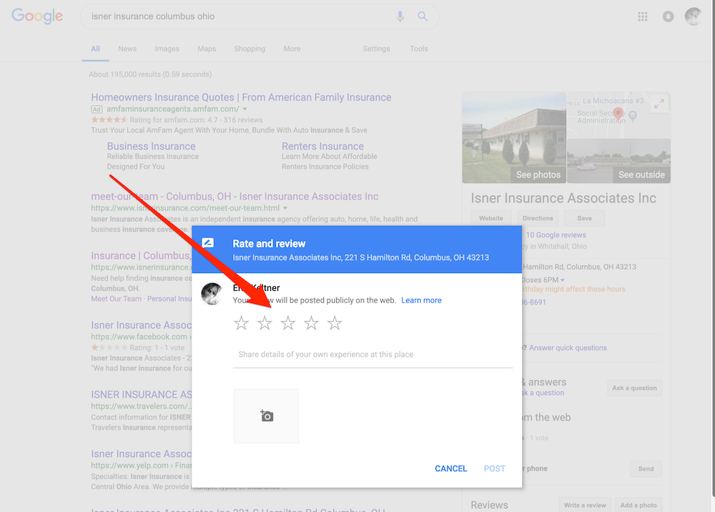Post the review

click(494, 468)
